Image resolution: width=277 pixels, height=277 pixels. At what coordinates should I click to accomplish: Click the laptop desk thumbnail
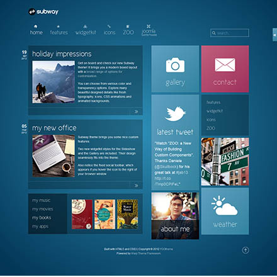[54, 156]
